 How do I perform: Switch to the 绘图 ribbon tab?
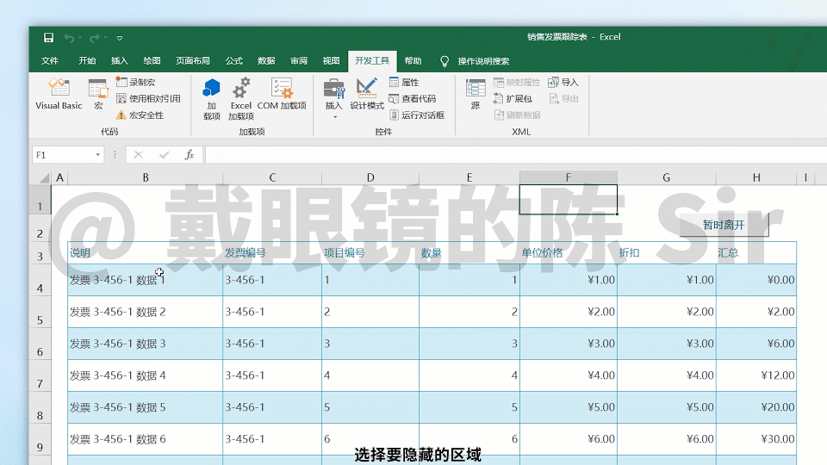152,60
